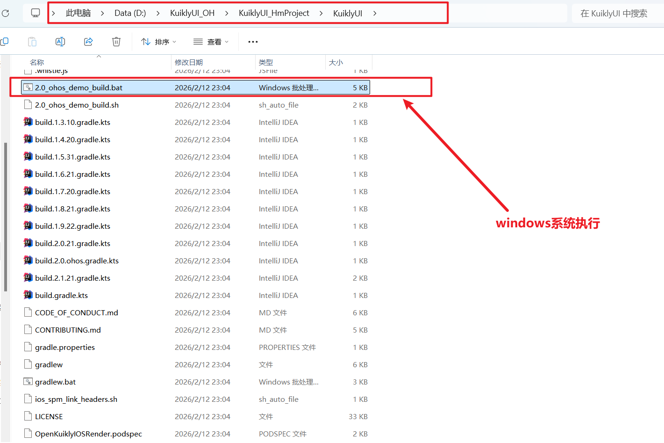Open the three-dots more options menu

tap(253, 42)
